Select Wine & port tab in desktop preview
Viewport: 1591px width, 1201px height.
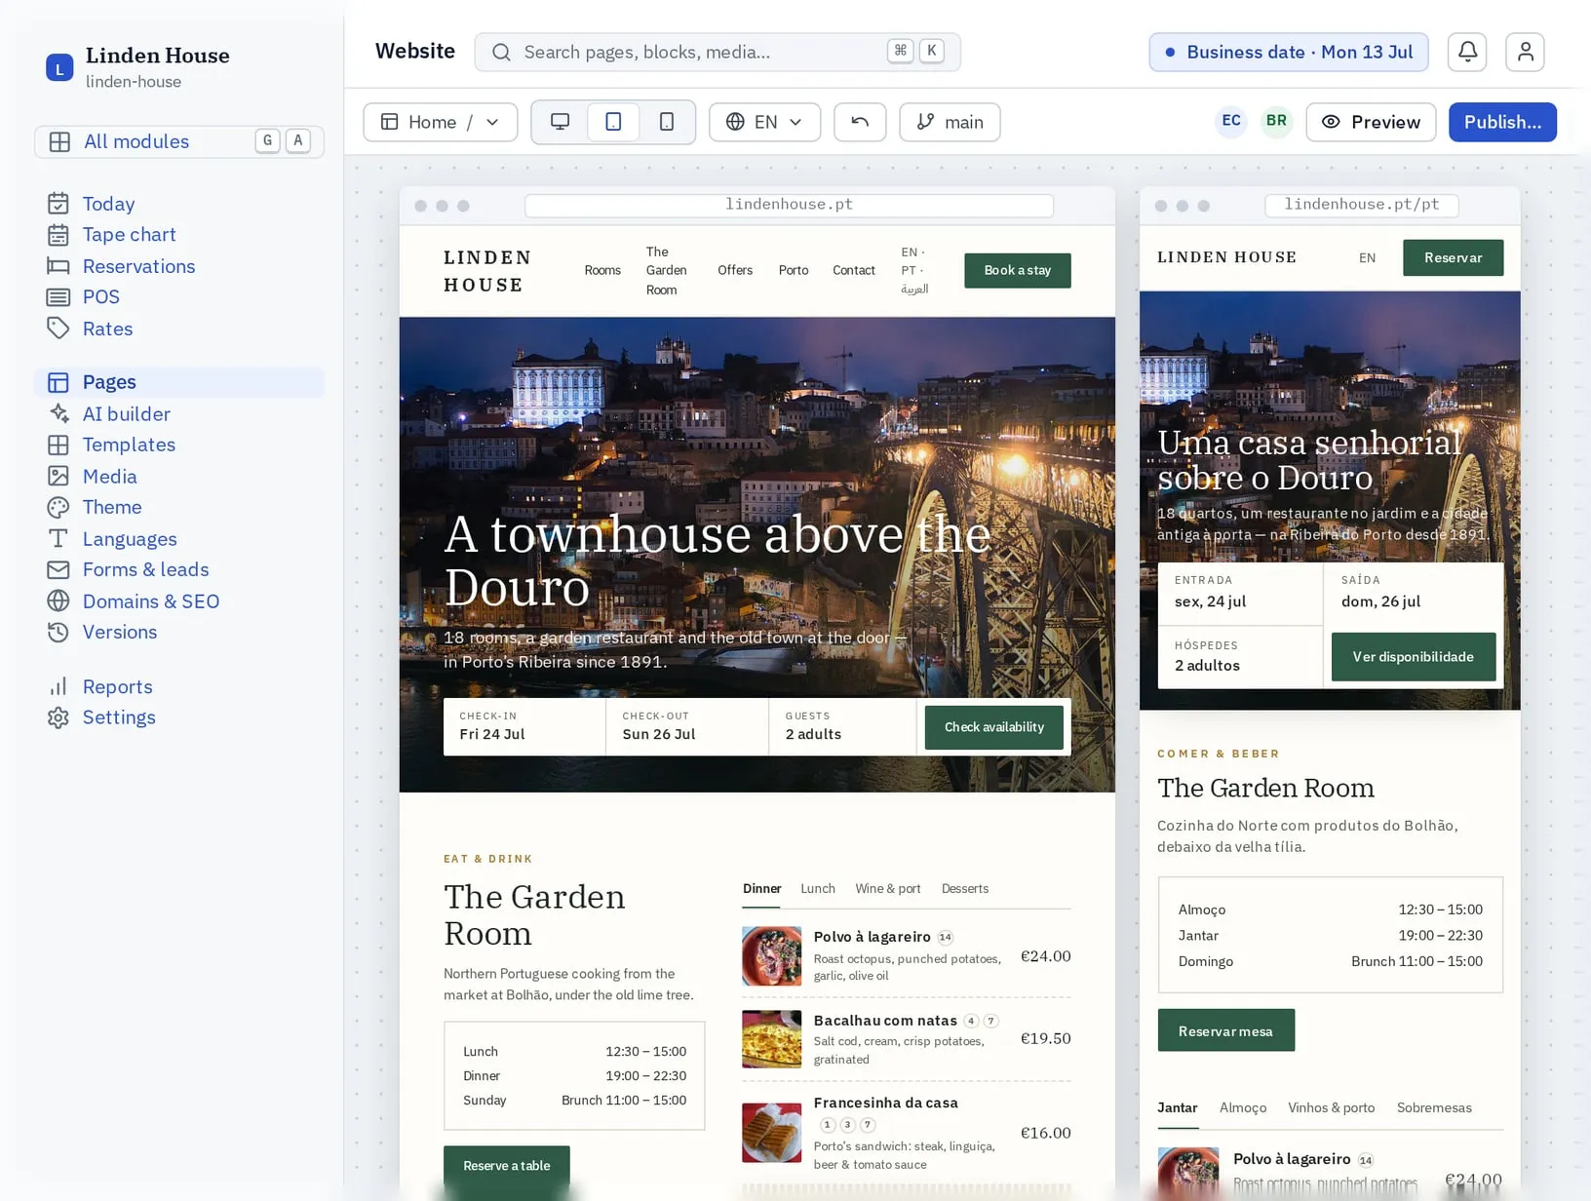click(888, 889)
